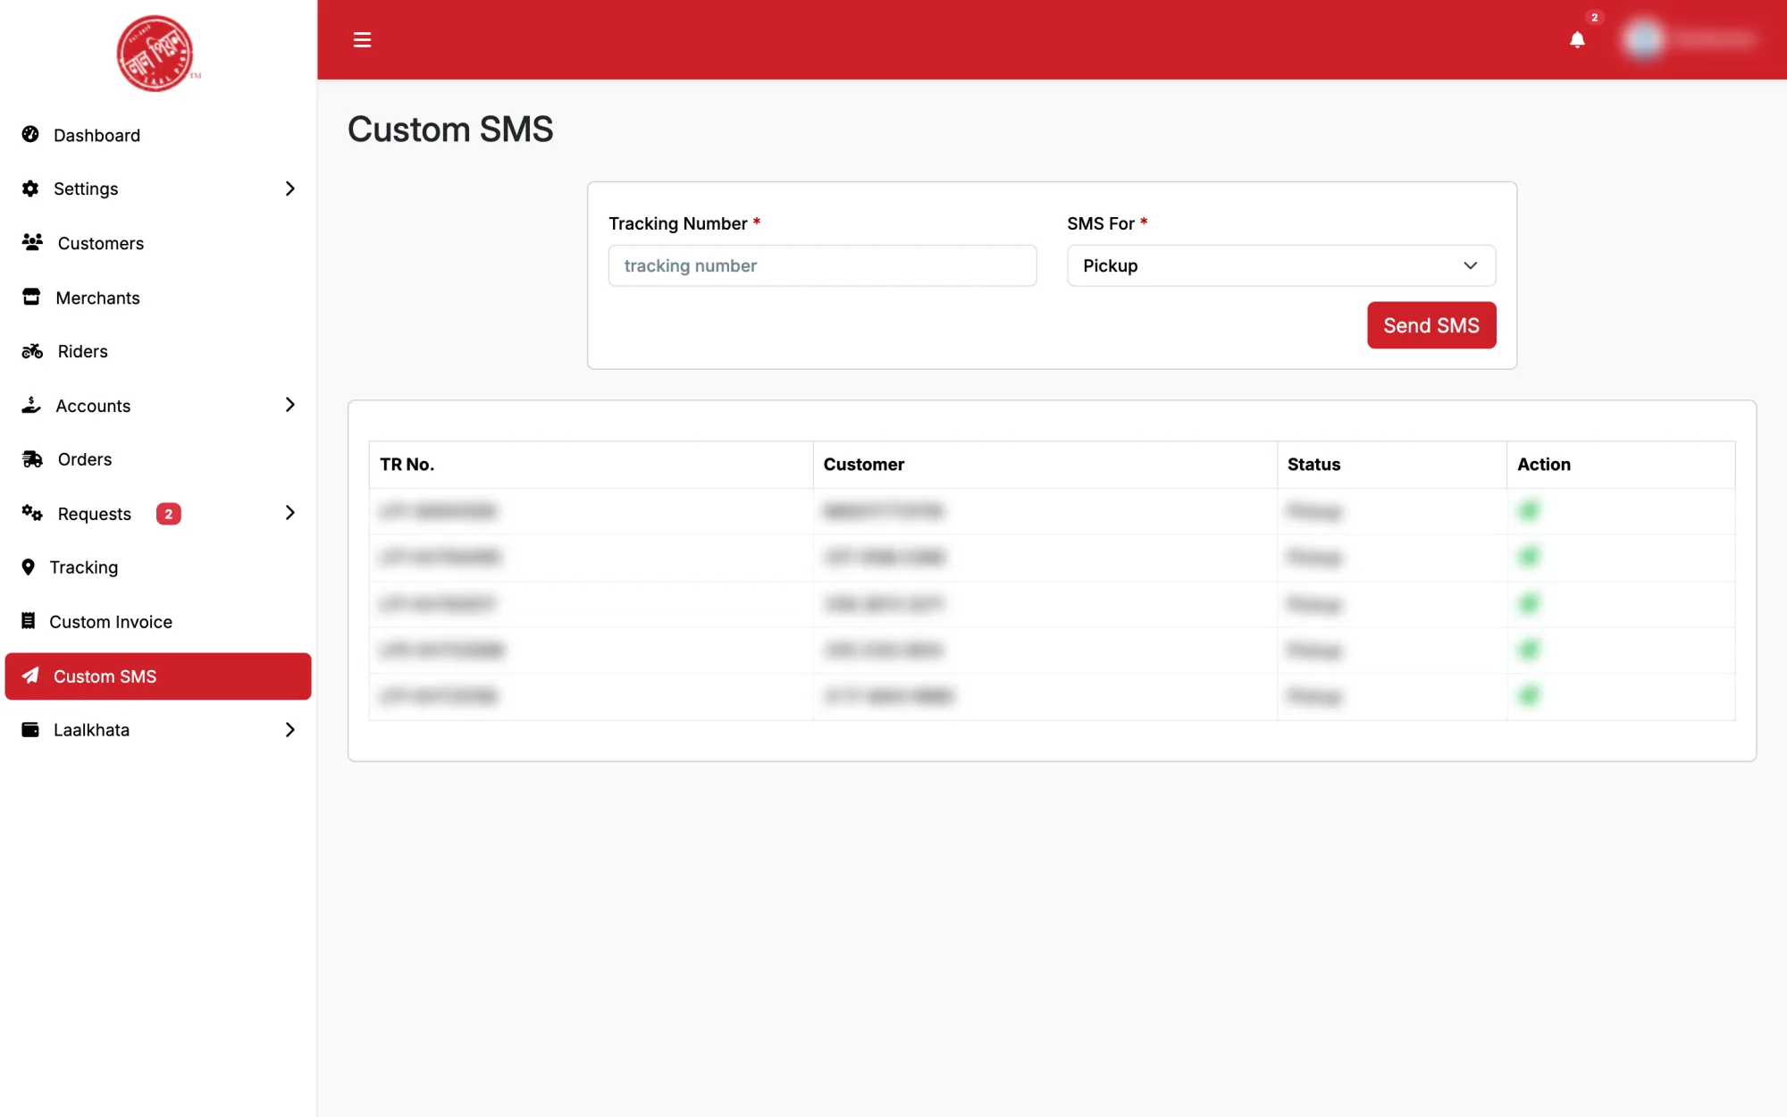1787x1117 pixels.
Task: Click green action icon in first table row
Action: tap(1529, 511)
